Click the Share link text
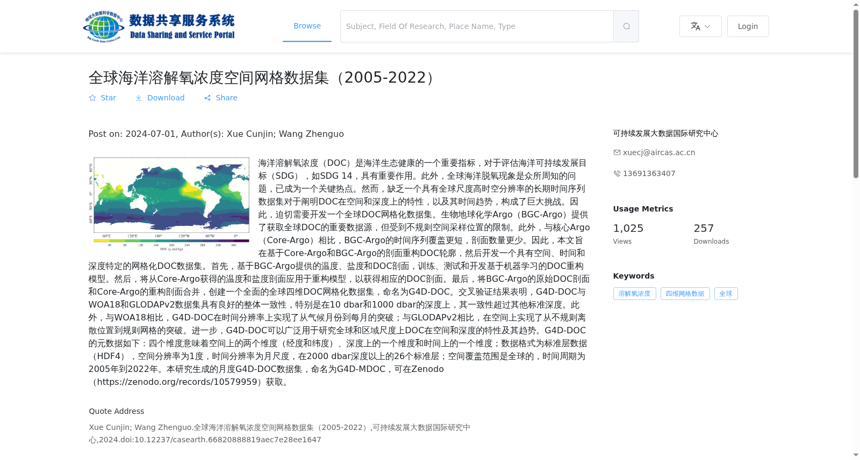Screen dimensions: 860x460 tap(226, 98)
